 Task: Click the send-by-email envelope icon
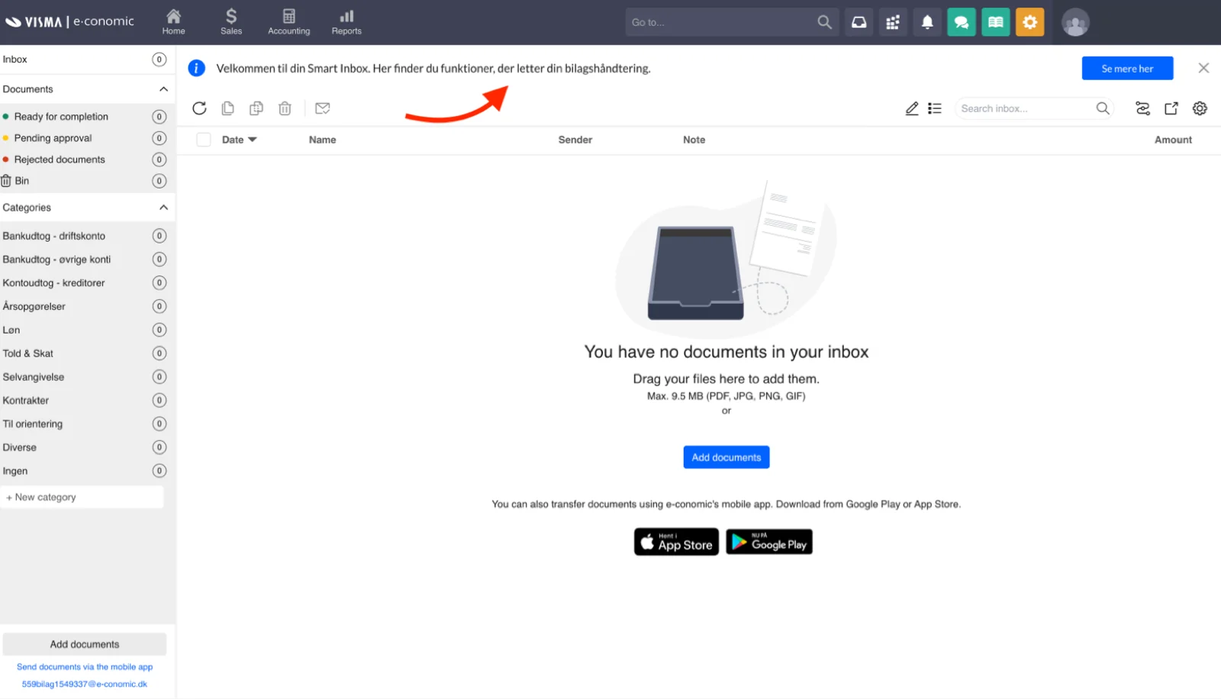(322, 108)
